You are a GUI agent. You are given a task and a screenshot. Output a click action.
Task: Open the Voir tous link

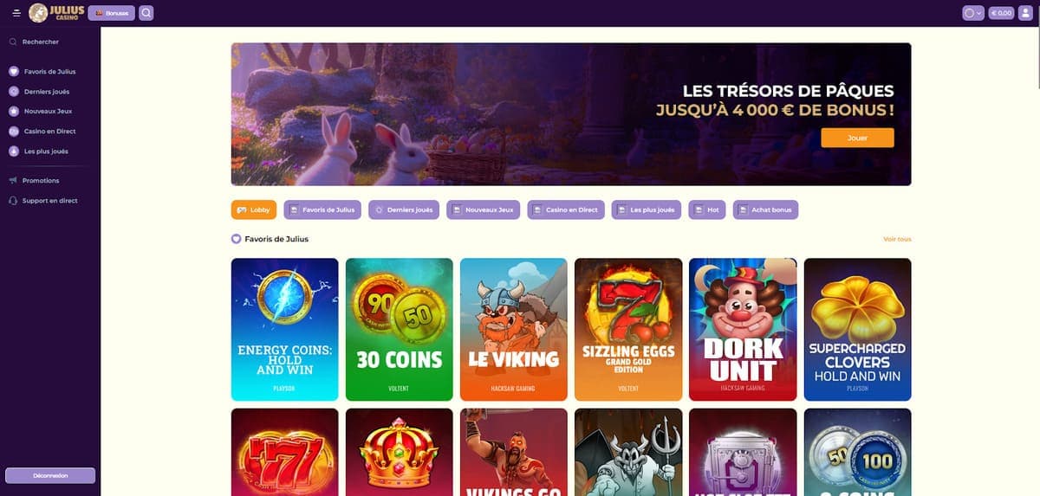click(x=897, y=239)
